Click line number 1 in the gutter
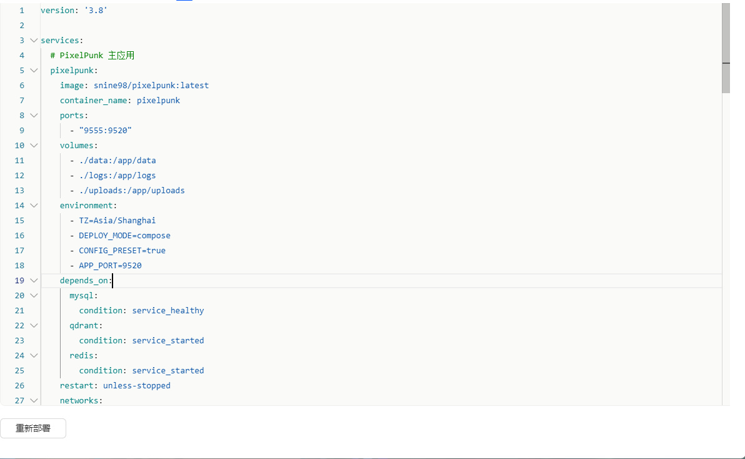745x459 pixels. pyautogui.click(x=22, y=11)
